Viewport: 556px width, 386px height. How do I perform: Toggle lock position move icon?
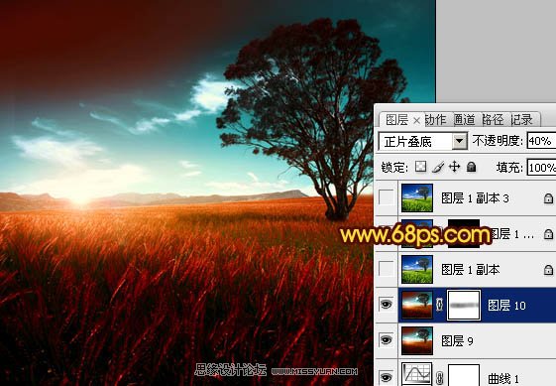(x=455, y=167)
